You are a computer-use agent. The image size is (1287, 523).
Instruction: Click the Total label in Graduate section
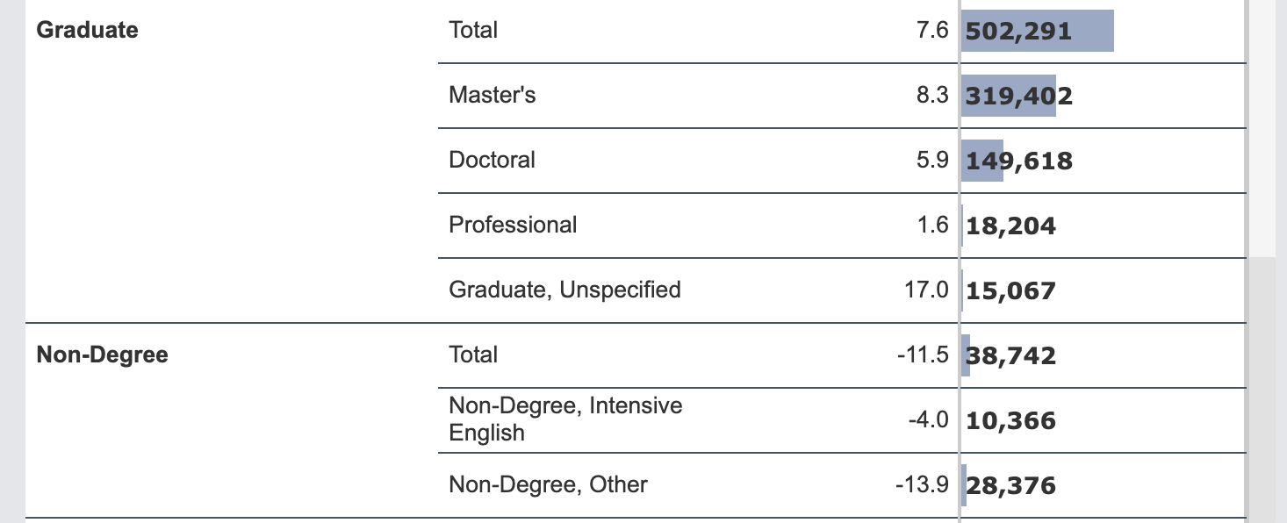click(x=473, y=30)
